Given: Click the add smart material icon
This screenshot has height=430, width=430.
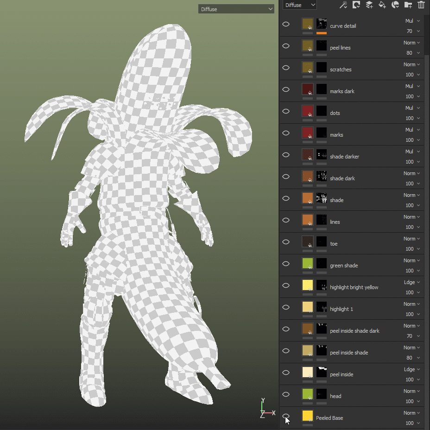Looking at the screenshot, I should pyautogui.click(x=395, y=5).
